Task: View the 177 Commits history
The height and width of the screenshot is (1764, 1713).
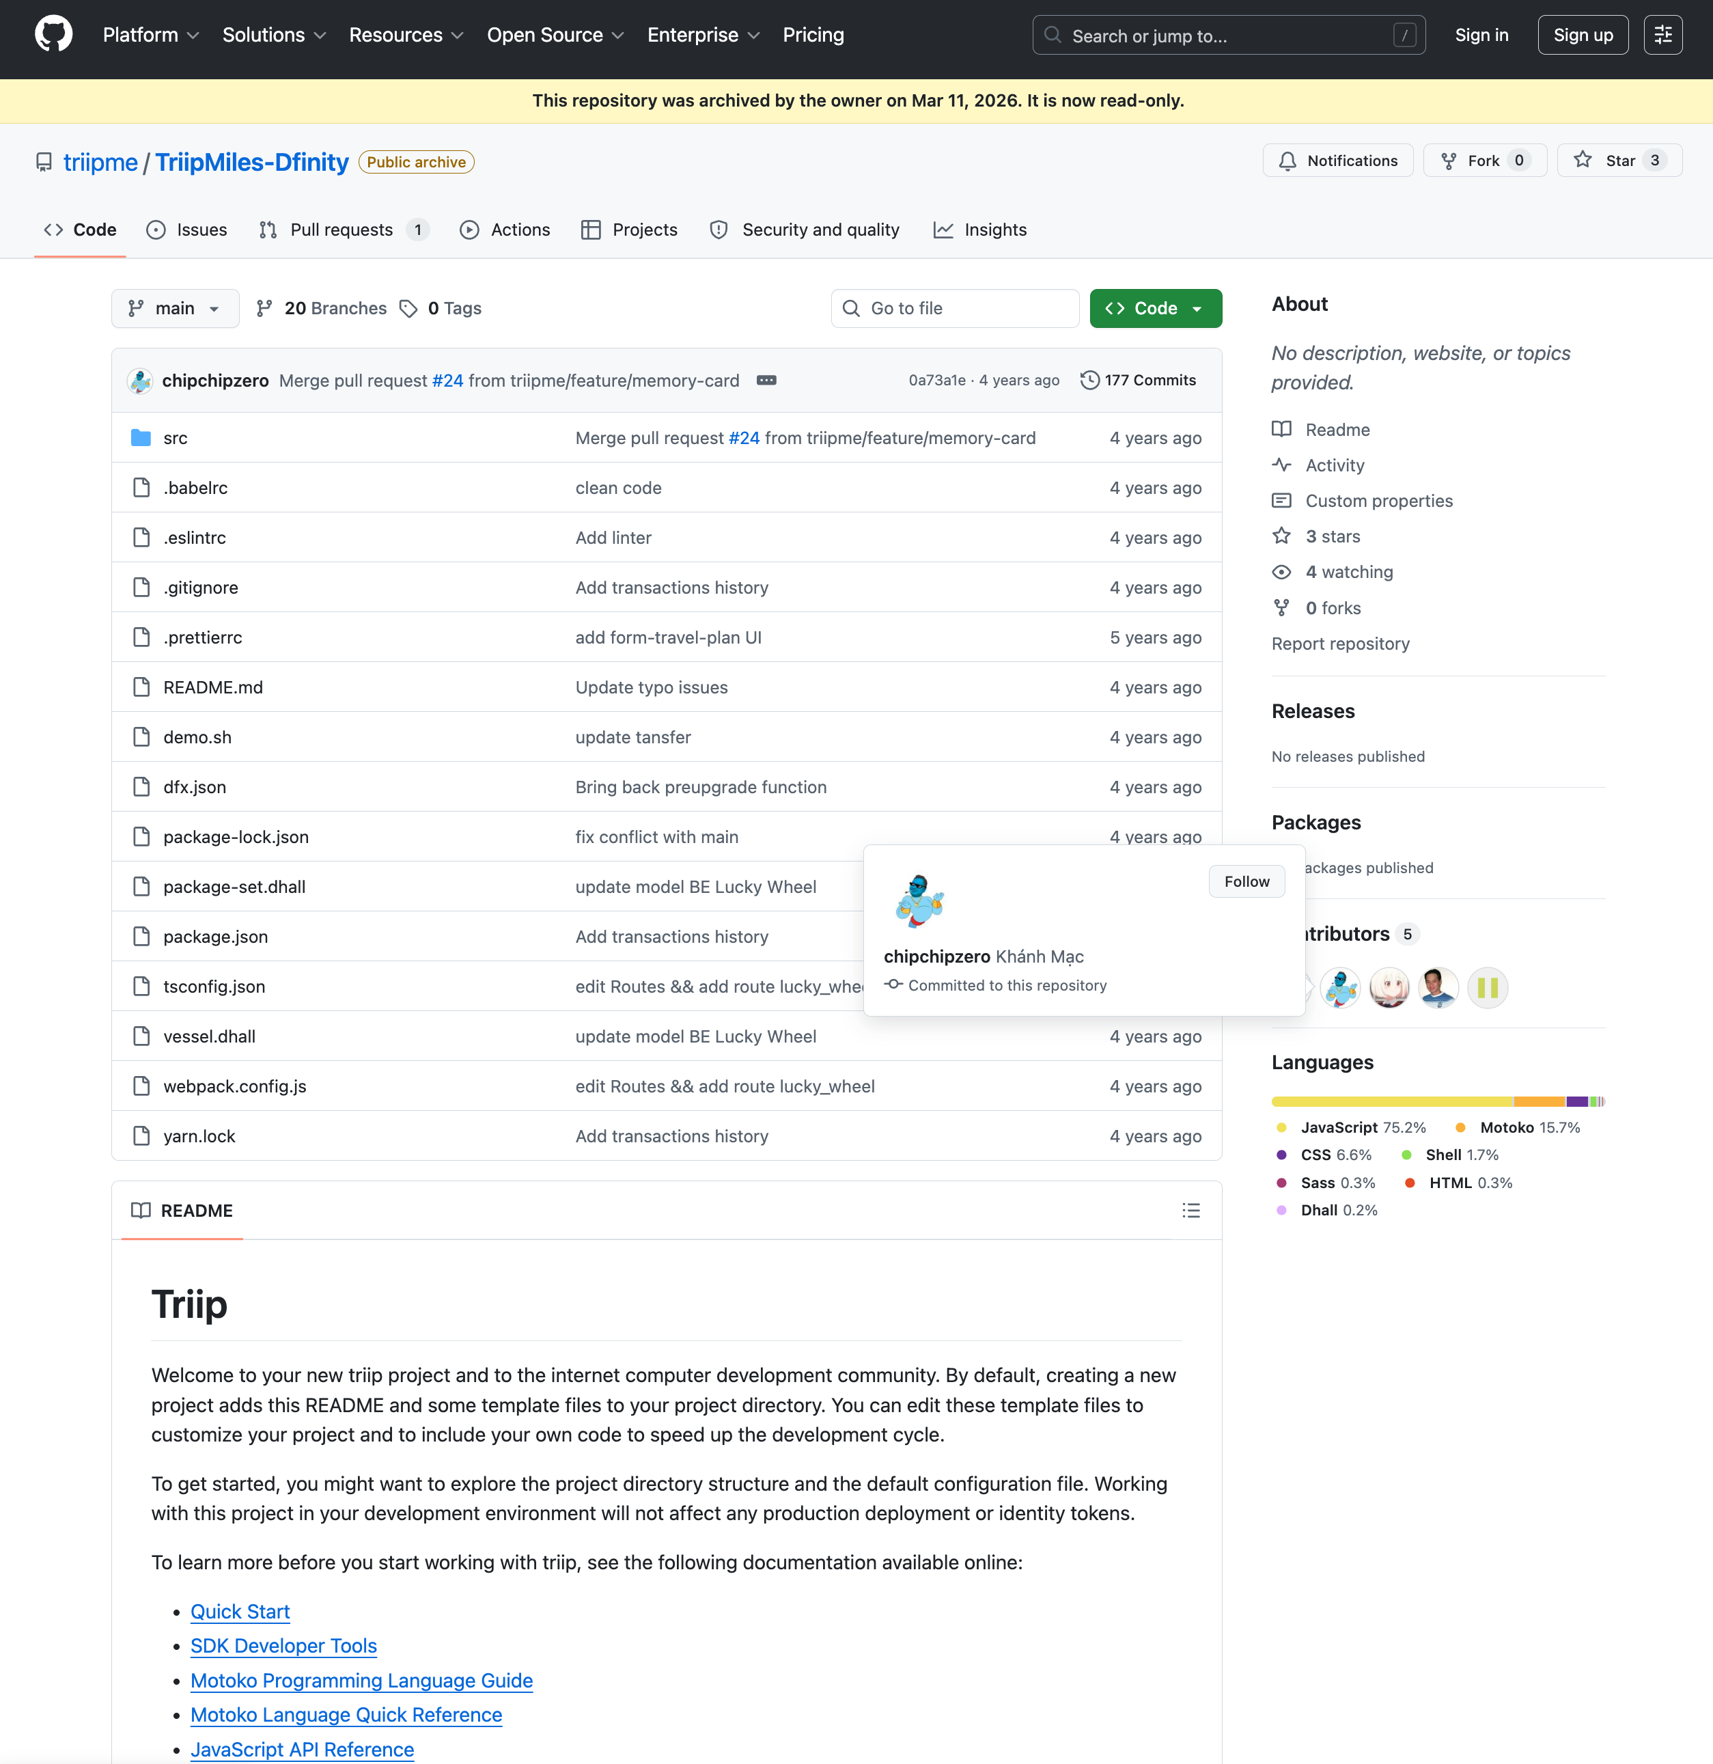Action: click(x=1138, y=380)
